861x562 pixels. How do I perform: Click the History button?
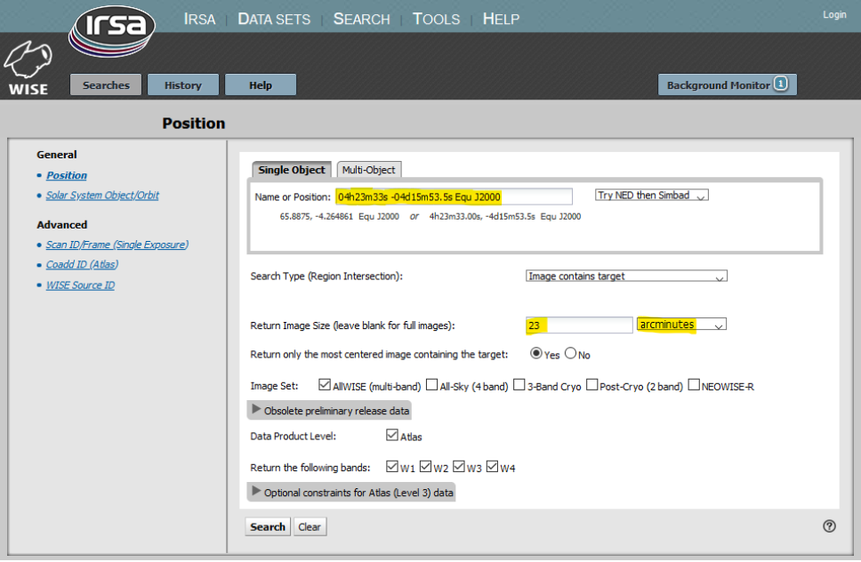pos(183,85)
